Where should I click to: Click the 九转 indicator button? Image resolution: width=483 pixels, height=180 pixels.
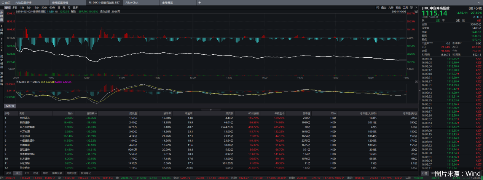pyautogui.click(x=391, y=7)
